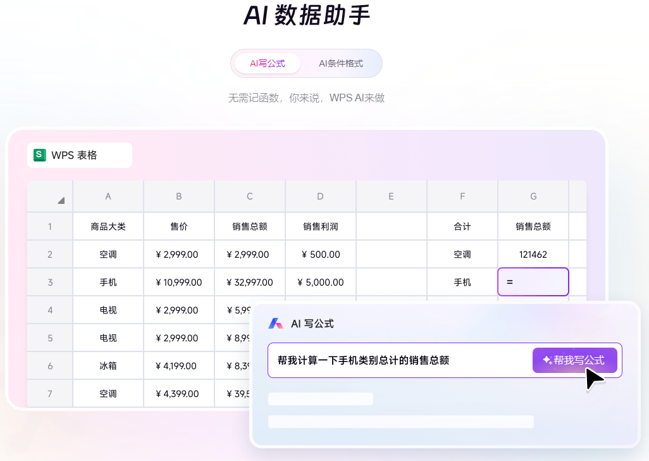The width and height of the screenshot is (649, 461).
Task: Select column G header
Action: 533,196
